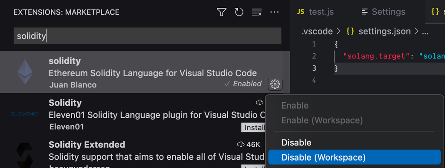Open Views and More Actions ellipsis
The height and width of the screenshot is (168, 445).
(275, 12)
